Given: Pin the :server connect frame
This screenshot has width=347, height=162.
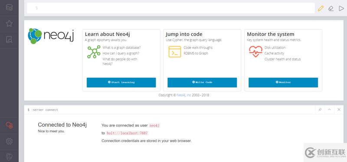Looking at the screenshot, I should (x=320, y=110).
